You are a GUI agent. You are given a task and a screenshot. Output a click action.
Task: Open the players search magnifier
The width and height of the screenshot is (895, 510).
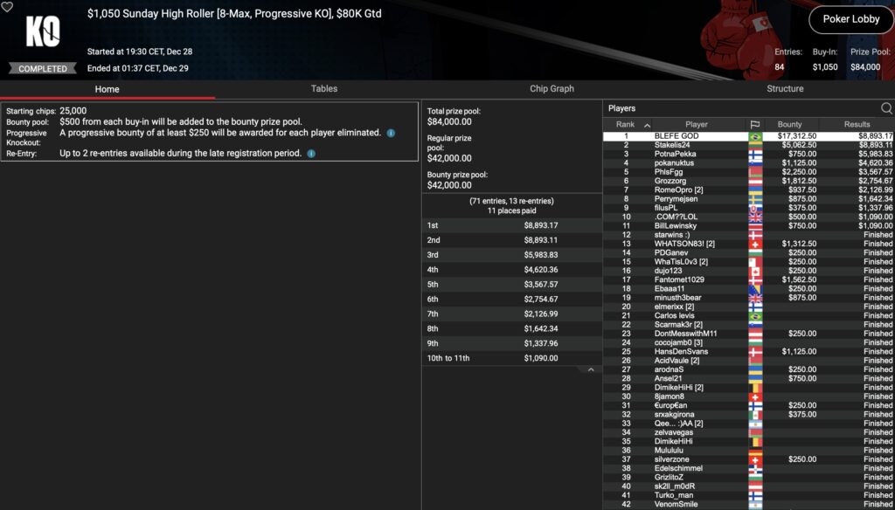click(x=886, y=108)
